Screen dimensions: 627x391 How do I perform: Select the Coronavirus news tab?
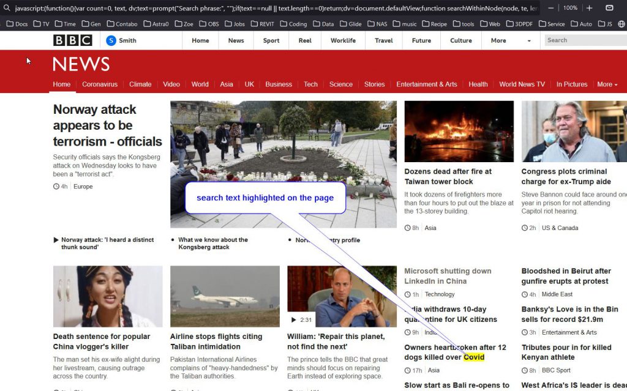(x=100, y=84)
